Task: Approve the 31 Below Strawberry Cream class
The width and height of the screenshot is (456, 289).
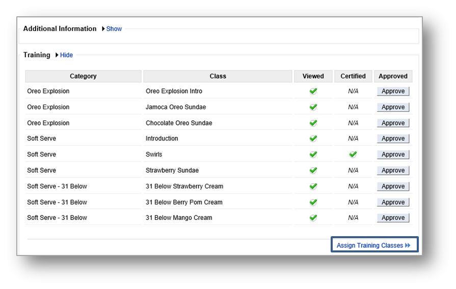Action: pyautogui.click(x=393, y=186)
